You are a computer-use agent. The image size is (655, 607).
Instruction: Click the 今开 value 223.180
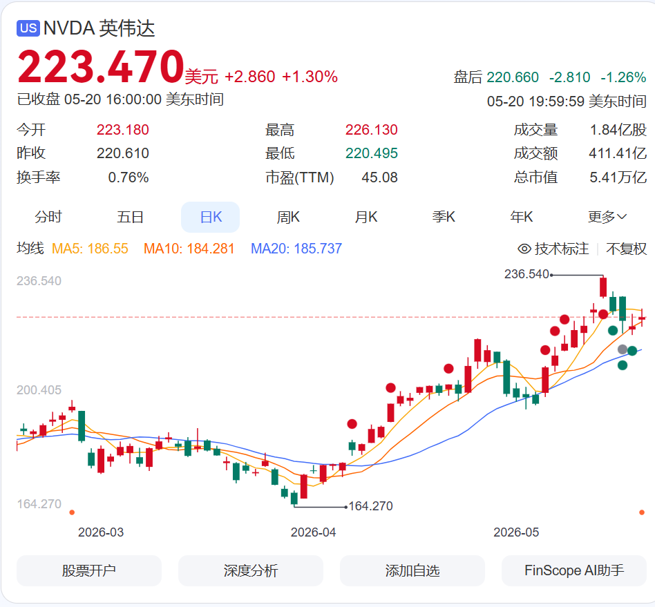(123, 130)
